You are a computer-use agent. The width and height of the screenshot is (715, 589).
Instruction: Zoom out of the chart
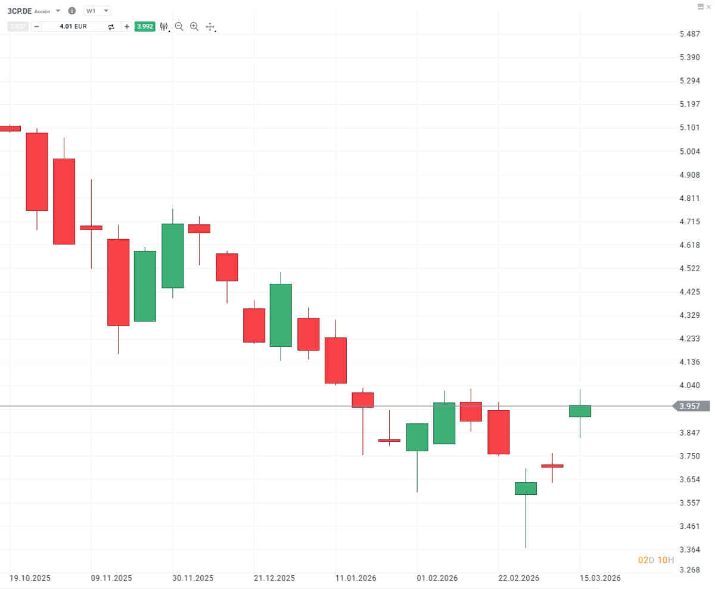point(179,26)
